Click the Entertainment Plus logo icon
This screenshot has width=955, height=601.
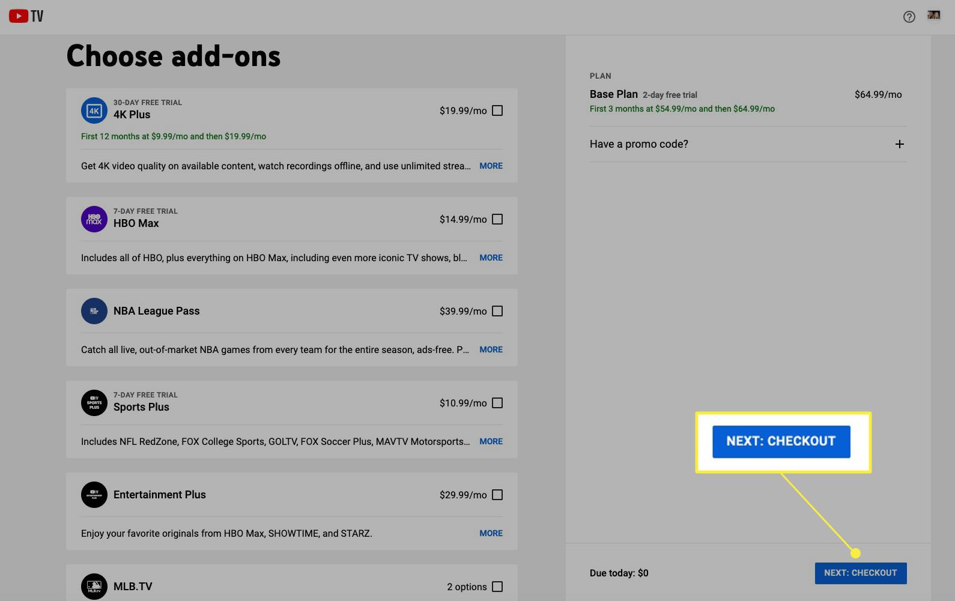tap(94, 495)
